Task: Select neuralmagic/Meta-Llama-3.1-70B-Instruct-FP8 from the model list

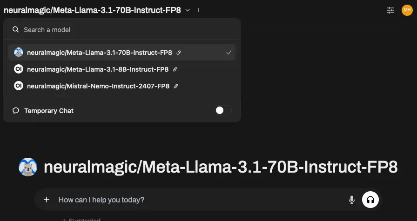Action: [x=99, y=53]
